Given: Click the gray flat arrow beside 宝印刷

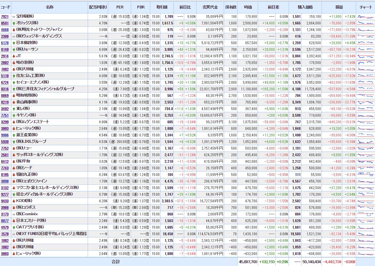Looking at the screenshot, I should point(14,17).
